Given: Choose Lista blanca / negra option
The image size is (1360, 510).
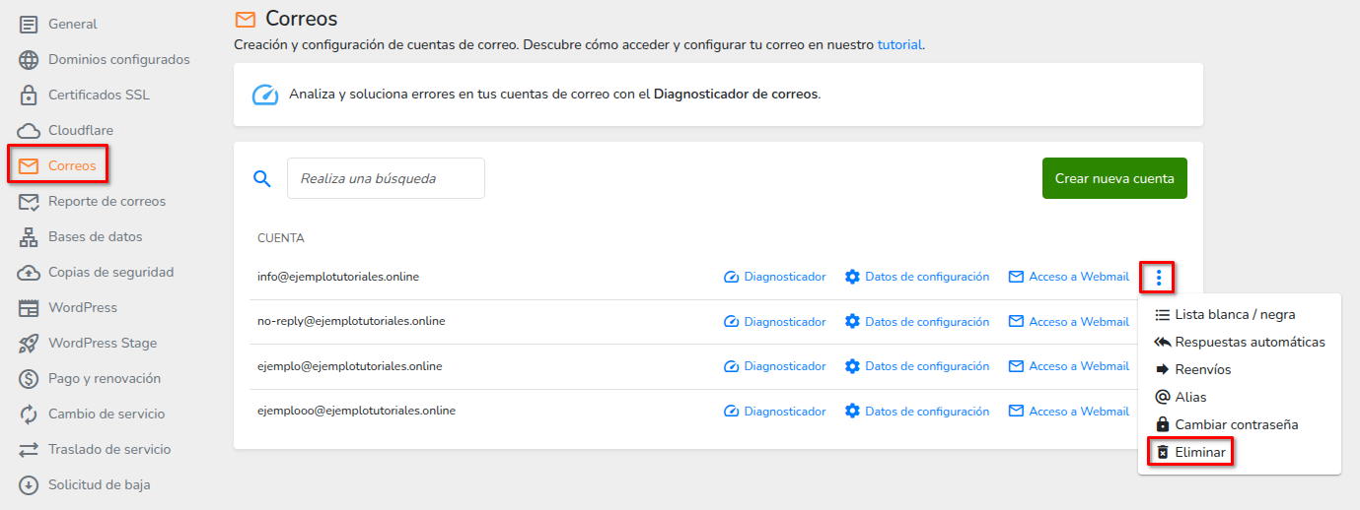Looking at the screenshot, I should pyautogui.click(x=1235, y=315).
